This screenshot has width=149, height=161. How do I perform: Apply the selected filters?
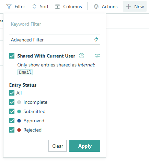(85, 146)
